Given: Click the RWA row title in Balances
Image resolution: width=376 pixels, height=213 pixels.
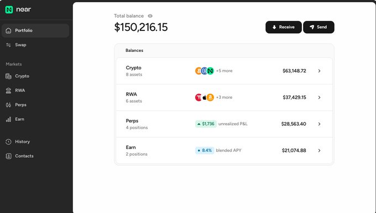Looking at the screenshot, I should tap(132, 94).
